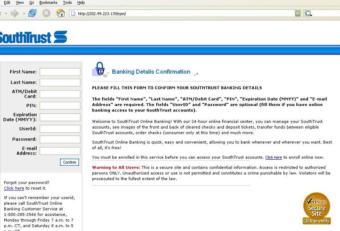The width and height of the screenshot is (340, 231).
Task: Click the Stop loading icon
Action: pos(46,14)
